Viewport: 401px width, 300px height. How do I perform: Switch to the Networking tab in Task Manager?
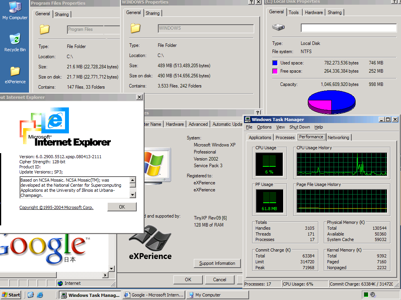click(338, 137)
